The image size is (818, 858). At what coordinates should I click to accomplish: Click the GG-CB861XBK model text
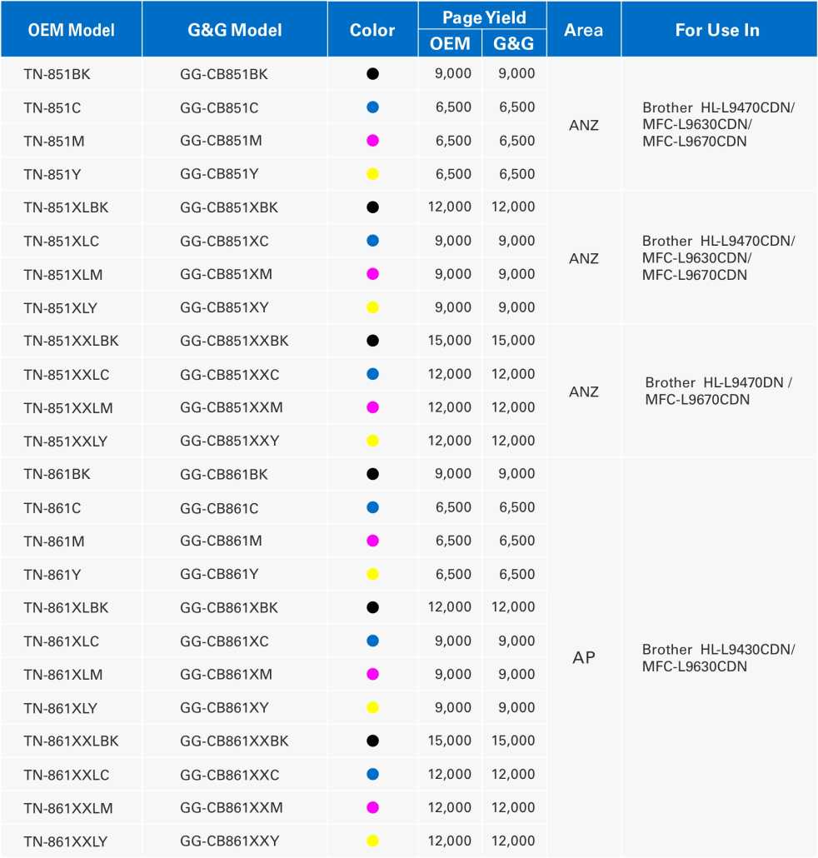pyautogui.click(x=229, y=607)
